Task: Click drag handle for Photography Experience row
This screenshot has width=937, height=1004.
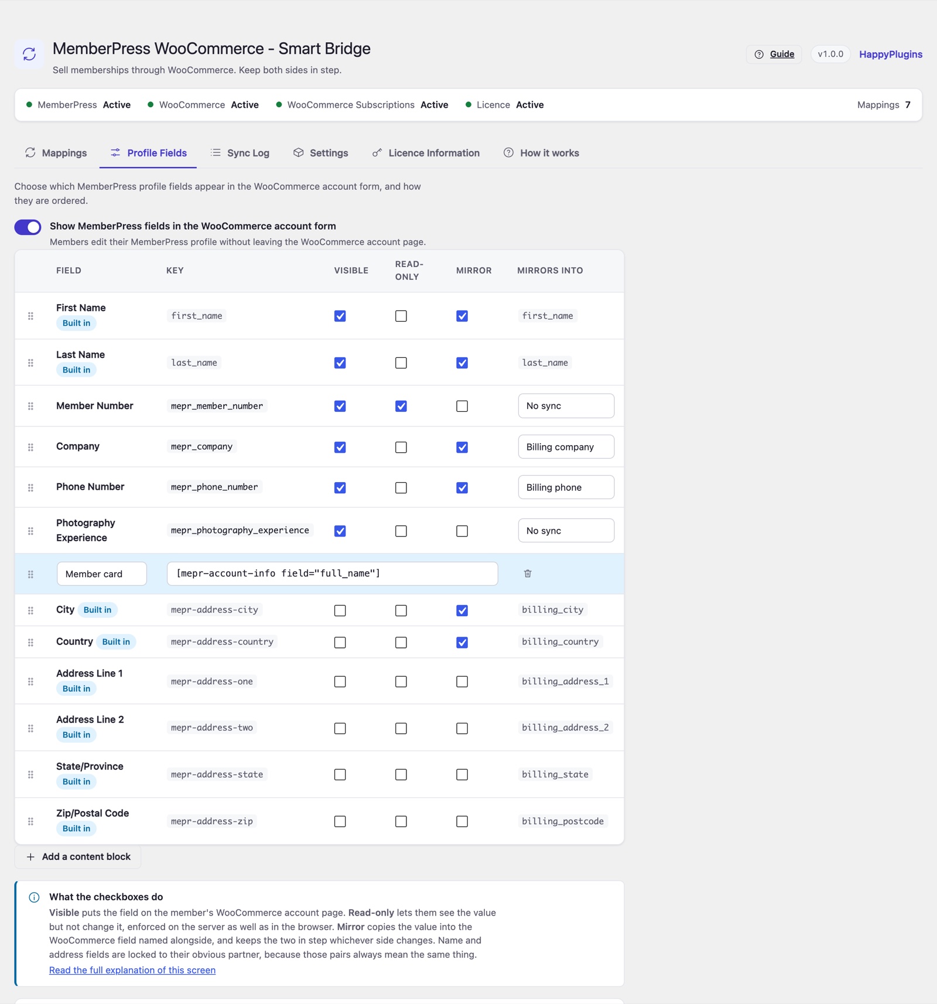Action: point(30,531)
